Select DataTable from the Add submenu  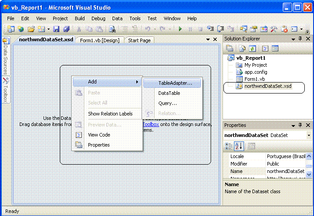pos(172,93)
